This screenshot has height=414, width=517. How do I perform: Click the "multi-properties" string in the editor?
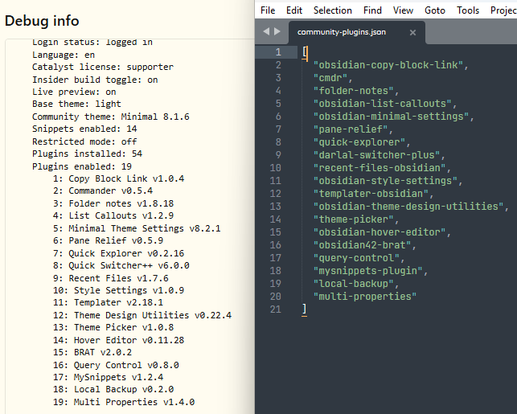[365, 297]
